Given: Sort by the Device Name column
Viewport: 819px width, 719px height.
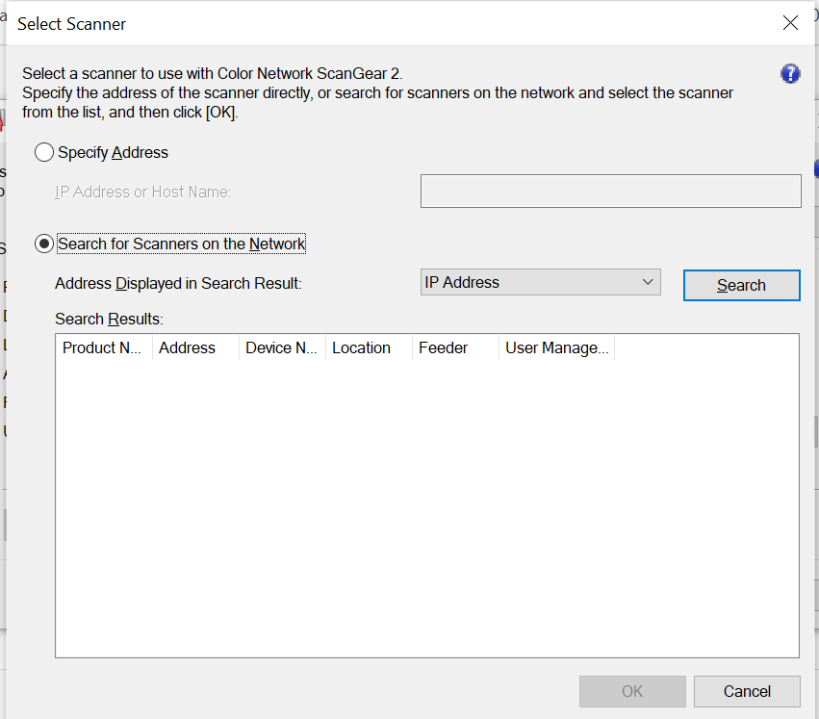Looking at the screenshot, I should (x=282, y=347).
